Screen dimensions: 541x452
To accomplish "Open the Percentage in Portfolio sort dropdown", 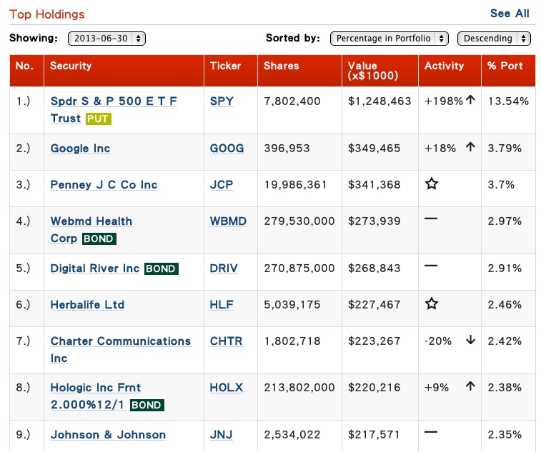I will point(389,39).
